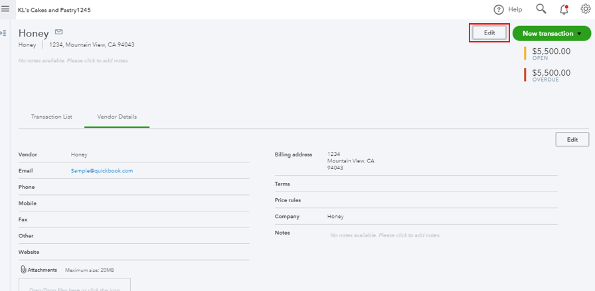Click the header notes placeholder to add notes
This screenshot has height=291, width=595.
click(74, 60)
